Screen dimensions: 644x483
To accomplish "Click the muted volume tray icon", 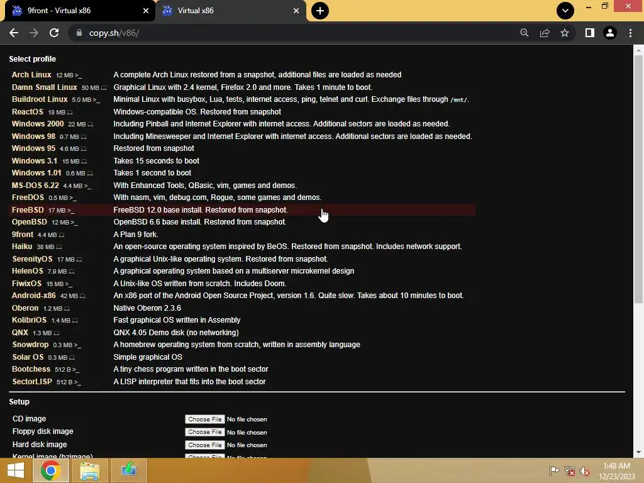I will [x=585, y=470].
